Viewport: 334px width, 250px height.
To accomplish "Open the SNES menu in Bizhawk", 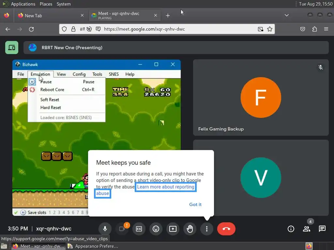I will tap(114, 74).
